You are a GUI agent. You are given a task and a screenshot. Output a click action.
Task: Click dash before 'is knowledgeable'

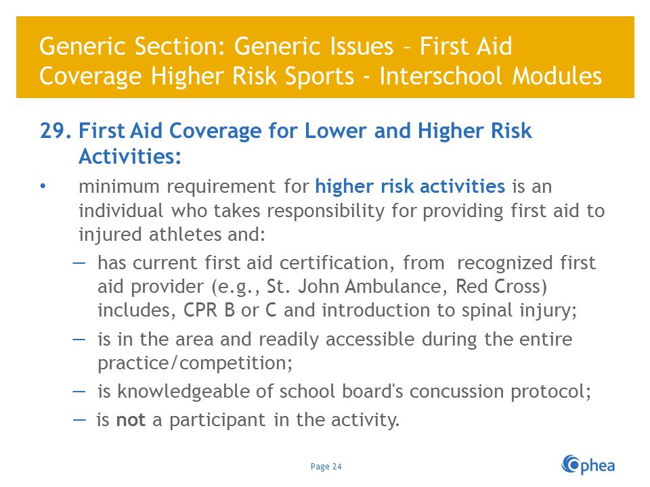coord(79,392)
